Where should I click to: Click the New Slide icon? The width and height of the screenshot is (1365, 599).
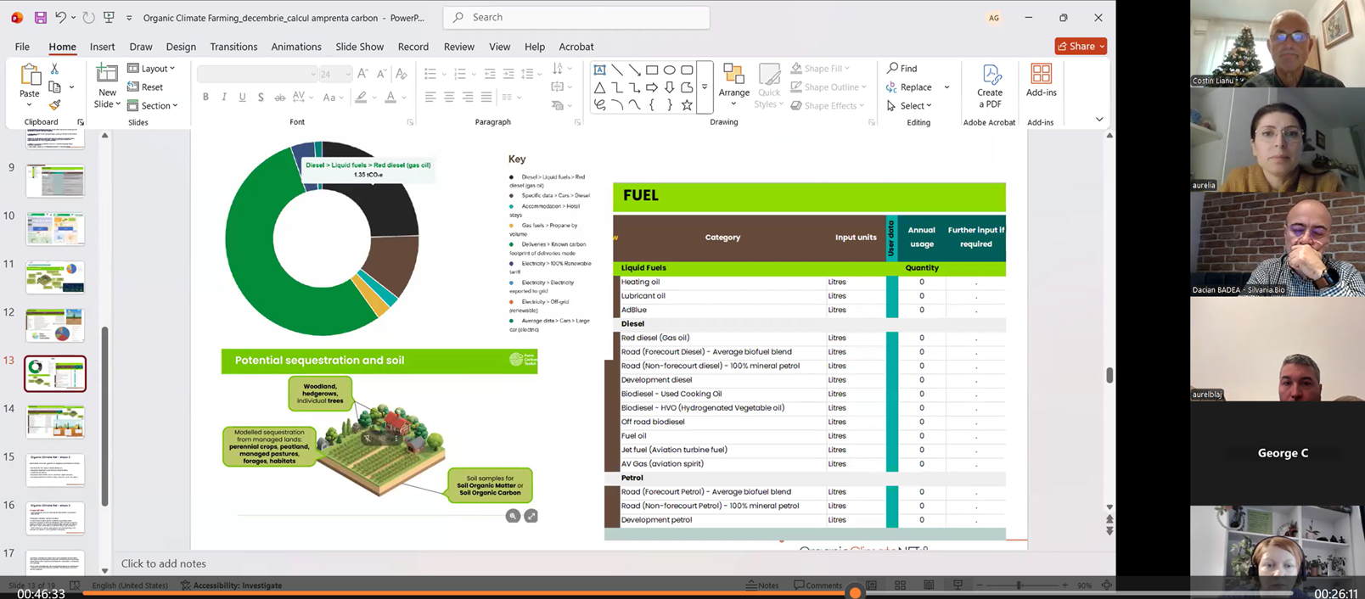[107, 75]
